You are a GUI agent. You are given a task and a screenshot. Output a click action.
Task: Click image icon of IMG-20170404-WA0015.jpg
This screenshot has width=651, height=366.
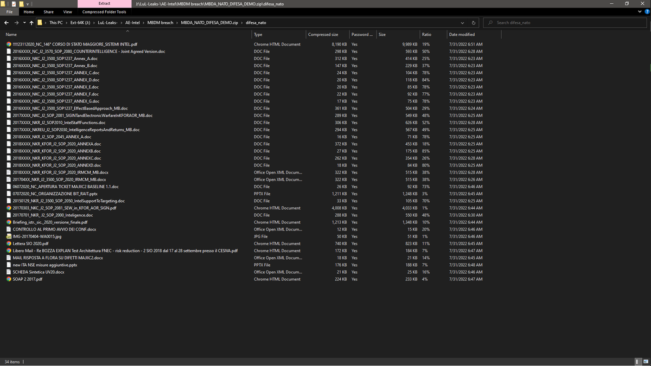[x=9, y=236]
